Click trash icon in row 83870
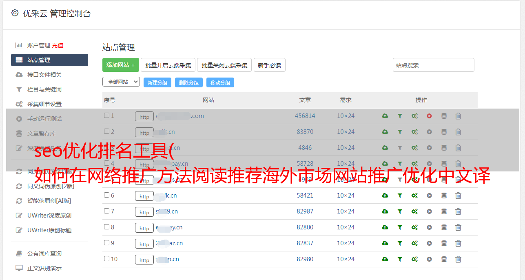This screenshot has width=525, height=280. click(x=458, y=132)
